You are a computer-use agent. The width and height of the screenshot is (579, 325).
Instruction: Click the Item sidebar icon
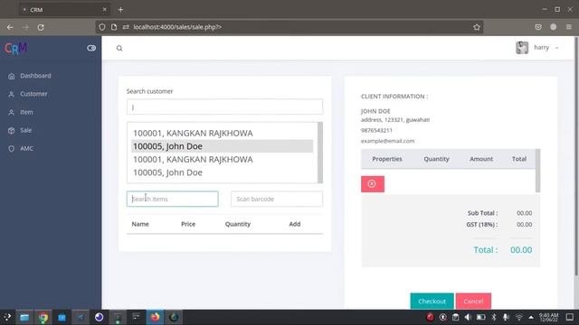12,112
